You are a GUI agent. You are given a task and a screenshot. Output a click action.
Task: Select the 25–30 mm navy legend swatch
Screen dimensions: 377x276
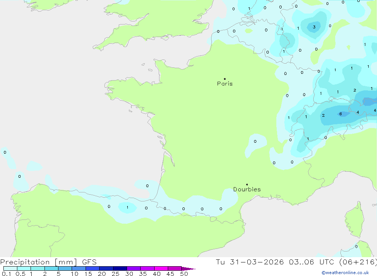pyautogui.click(x=120, y=268)
